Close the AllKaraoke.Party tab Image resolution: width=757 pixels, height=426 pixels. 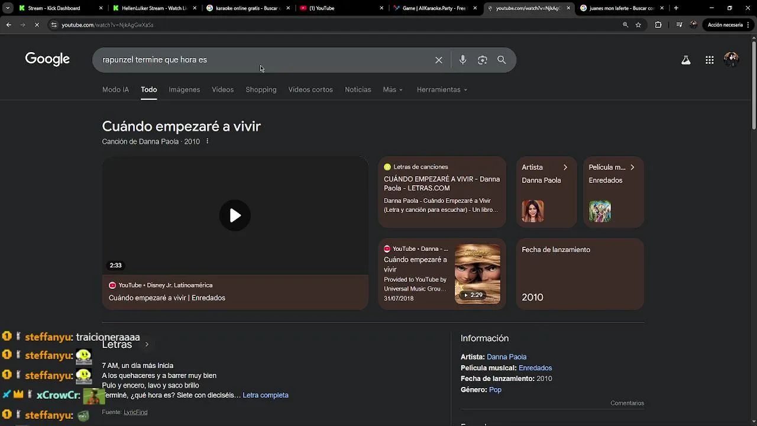point(475,8)
